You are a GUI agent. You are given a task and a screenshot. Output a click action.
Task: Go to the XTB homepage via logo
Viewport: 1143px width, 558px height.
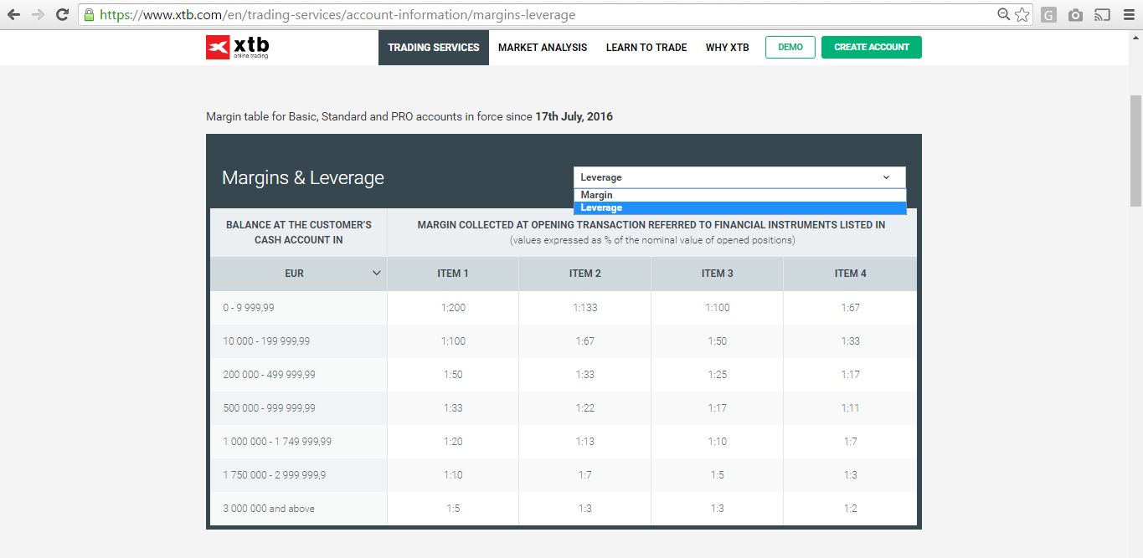pos(238,48)
